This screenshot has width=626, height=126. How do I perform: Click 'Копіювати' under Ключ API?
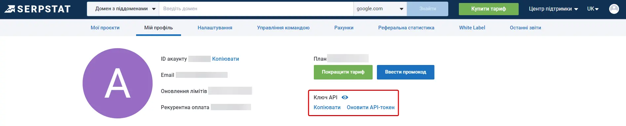coord(327,107)
